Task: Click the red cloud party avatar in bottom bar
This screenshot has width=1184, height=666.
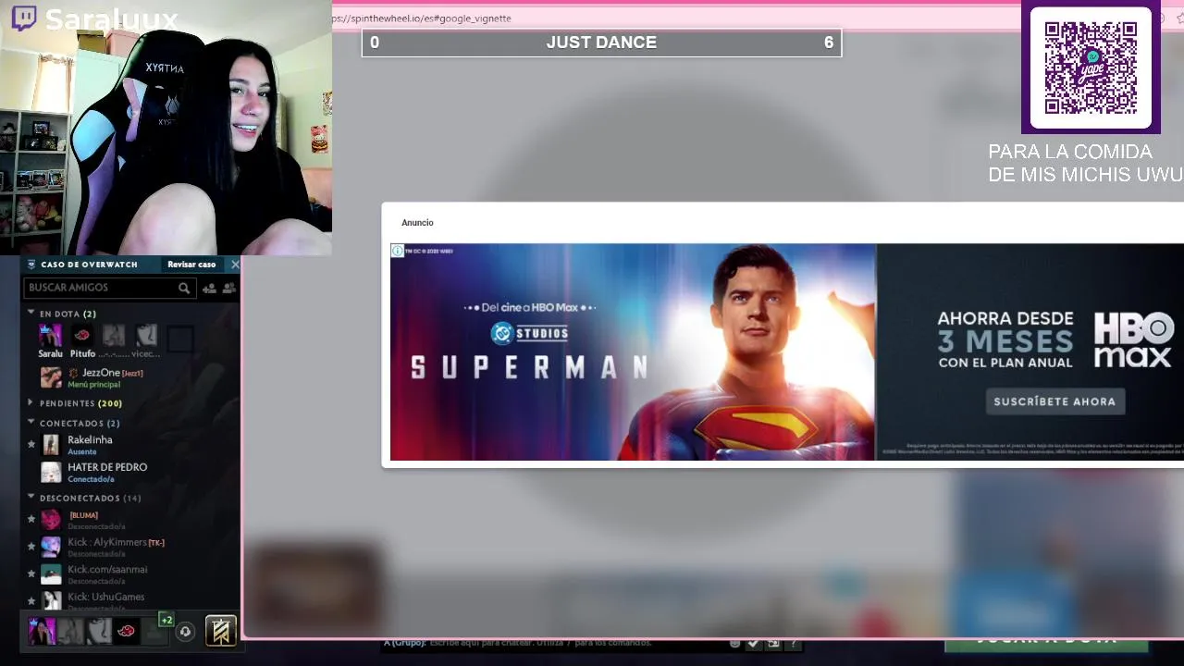Action: (x=127, y=631)
